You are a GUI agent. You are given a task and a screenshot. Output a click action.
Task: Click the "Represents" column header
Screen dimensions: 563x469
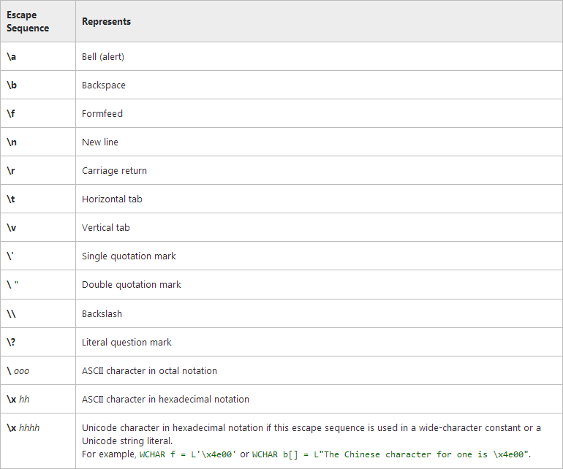click(x=106, y=22)
